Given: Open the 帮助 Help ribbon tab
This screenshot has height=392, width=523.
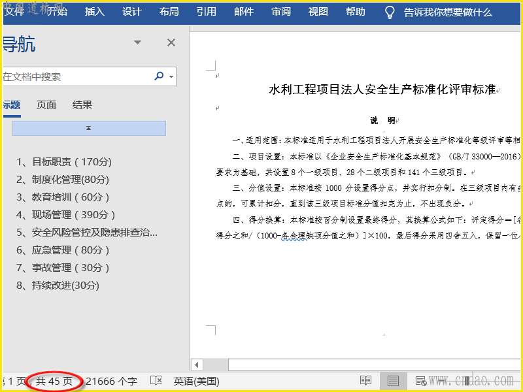Looking at the screenshot, I should click(x=356, y=12).
